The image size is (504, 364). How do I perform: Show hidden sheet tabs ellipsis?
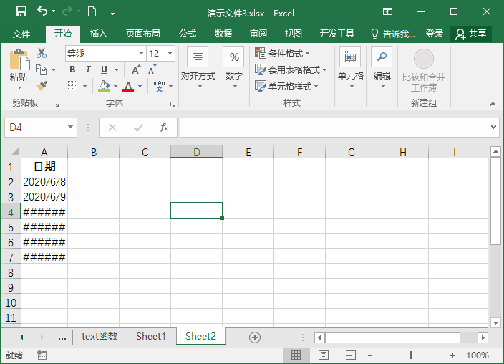[x=62, y=337]
